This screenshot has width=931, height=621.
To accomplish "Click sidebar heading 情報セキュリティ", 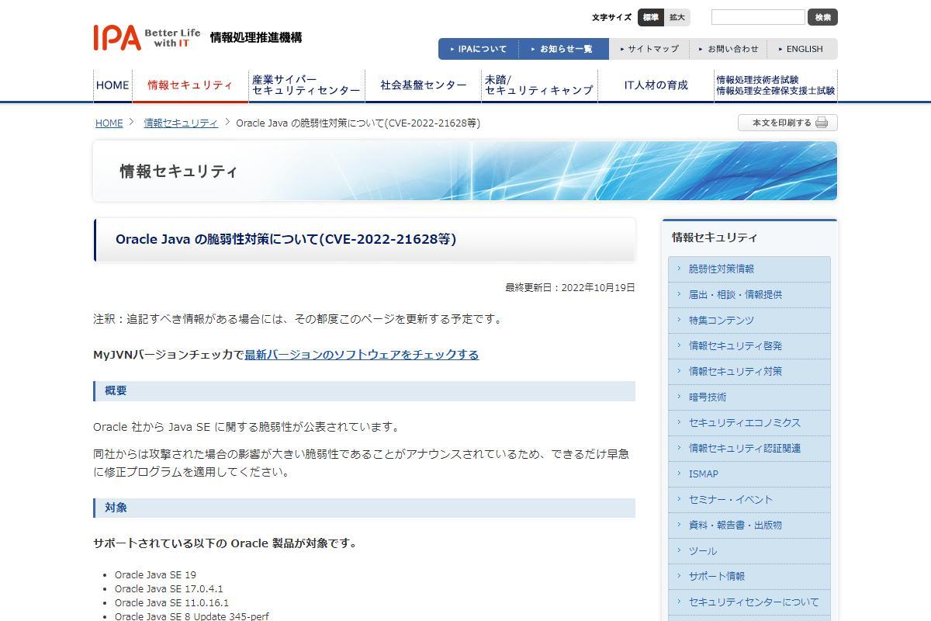I will pos(715,238).
